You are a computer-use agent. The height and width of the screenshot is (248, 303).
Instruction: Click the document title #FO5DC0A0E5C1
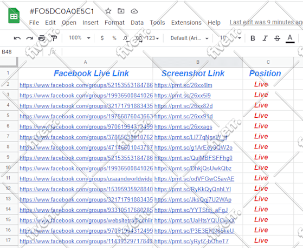pos(62,11)
